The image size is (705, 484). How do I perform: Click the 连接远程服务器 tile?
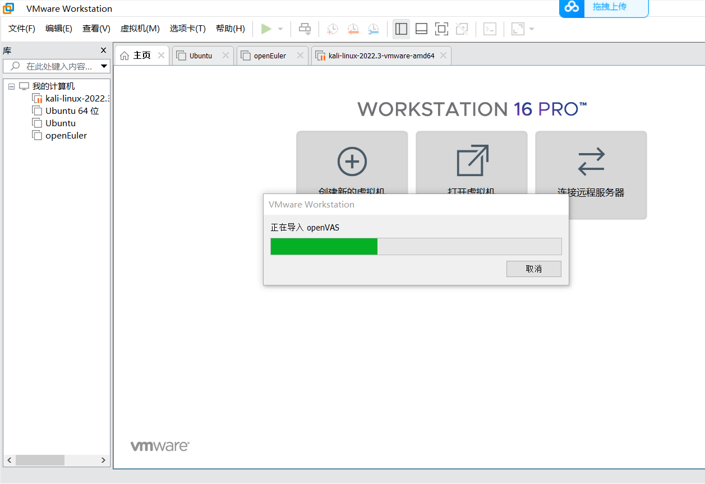pyautogui.click(x=591, y=175)
